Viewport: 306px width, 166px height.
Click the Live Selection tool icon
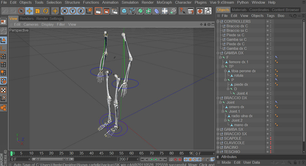(21, 11)
